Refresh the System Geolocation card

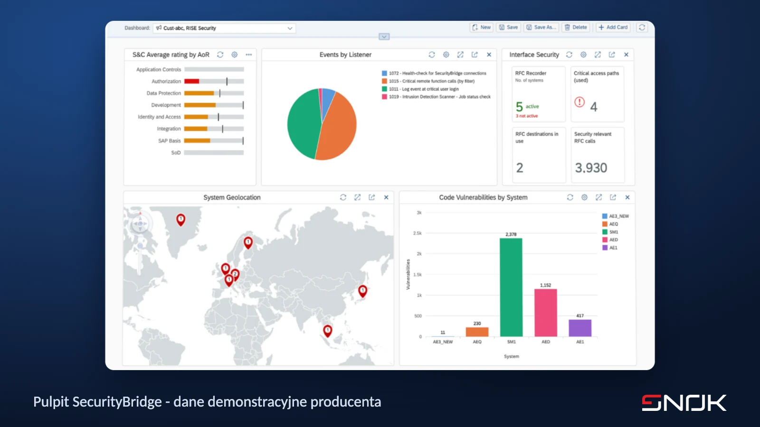343,197
